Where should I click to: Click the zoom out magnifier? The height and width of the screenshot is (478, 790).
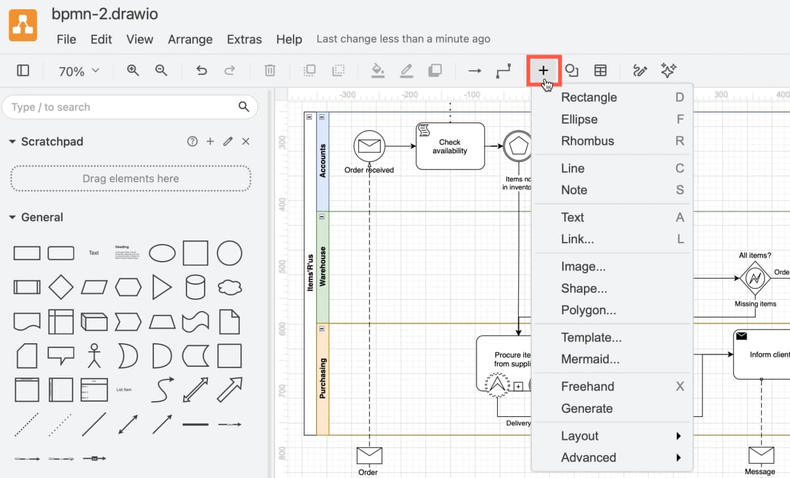click(x=161, y=70)
